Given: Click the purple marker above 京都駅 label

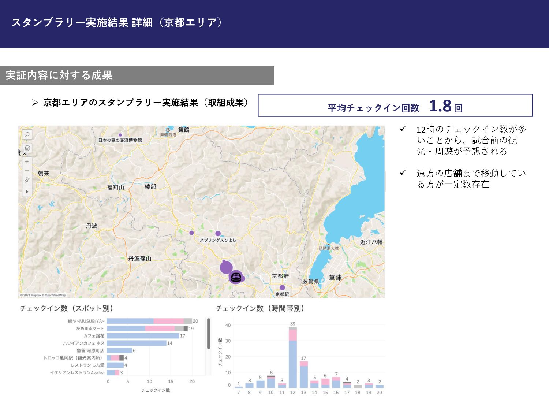Looking at the screenshot, I should tap(282, 287).
